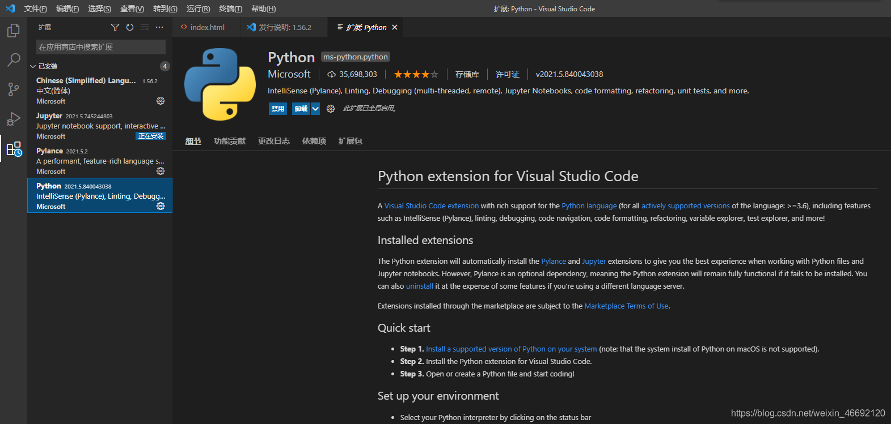This screenshot has height=424, width=891.
Task: Open Source Control view in activity bar
Action: coord(13,89)
